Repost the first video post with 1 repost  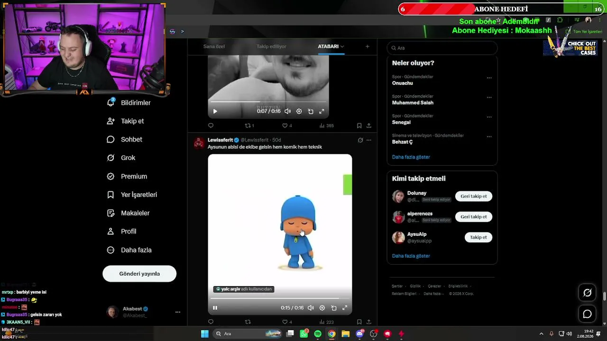[x=249, y=126]
